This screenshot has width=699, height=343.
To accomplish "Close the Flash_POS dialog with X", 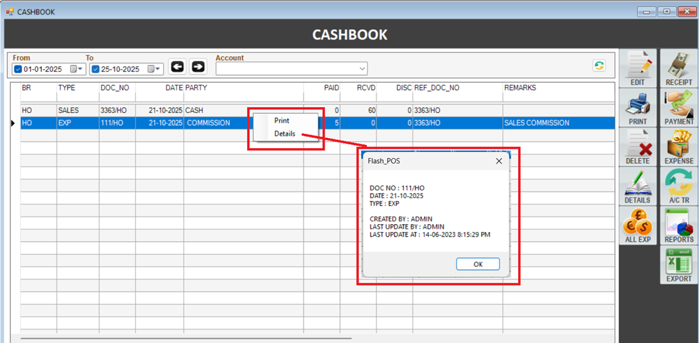I will pos(500,161).
